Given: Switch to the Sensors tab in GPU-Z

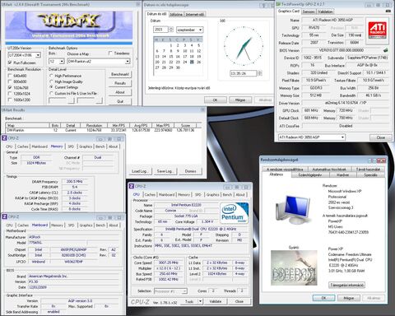Looking at the screenshot, I should coord(309,12).
